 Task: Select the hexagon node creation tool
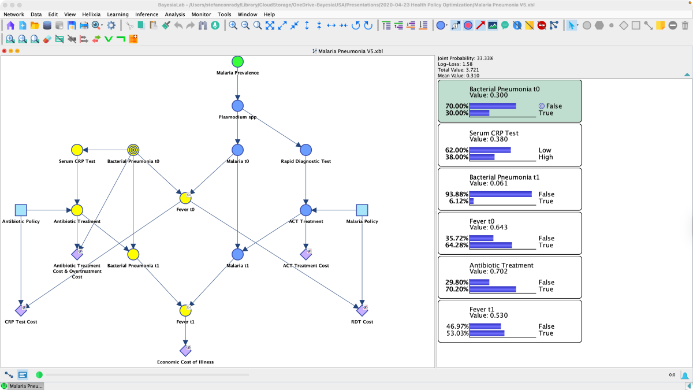(599, 25)
